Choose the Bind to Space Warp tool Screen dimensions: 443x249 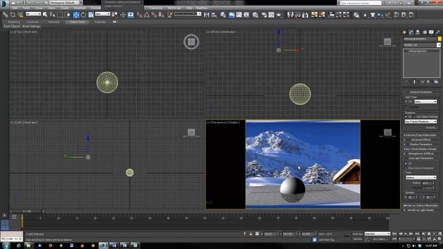20,15
